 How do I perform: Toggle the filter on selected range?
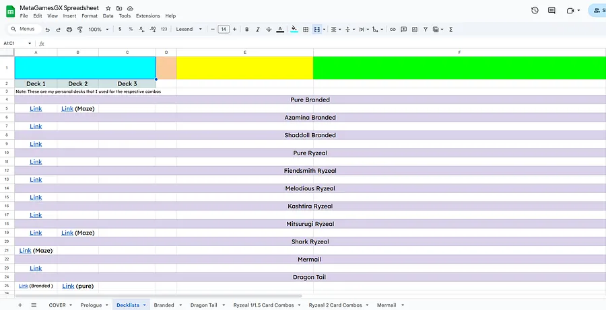426,30
